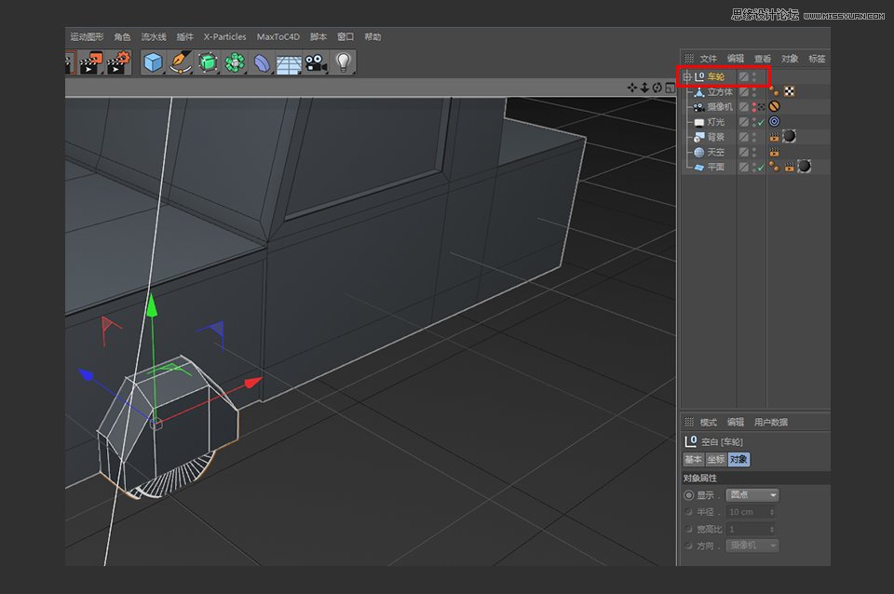Open the 显示 dropdown showing 圆点
Viewport: 894px width, 594px height.
point(752,494)
